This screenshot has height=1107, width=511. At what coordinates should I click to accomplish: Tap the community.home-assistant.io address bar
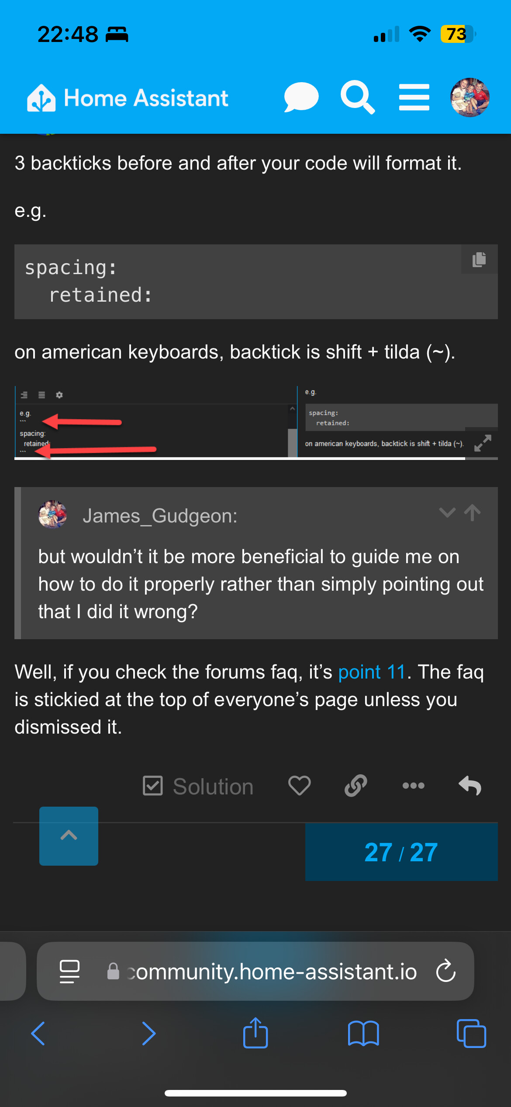tap(271, 971)
